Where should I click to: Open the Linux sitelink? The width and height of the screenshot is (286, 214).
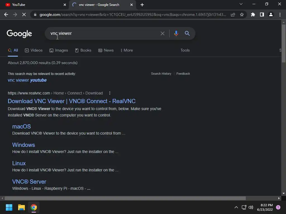pyautogui.click(x=19, y=163)
